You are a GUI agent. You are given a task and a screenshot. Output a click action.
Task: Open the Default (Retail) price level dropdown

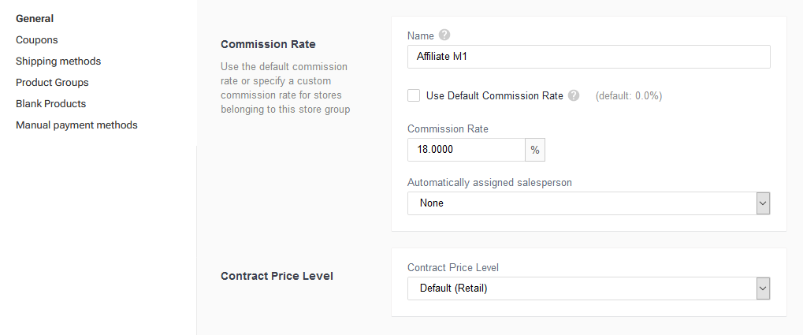(x=589, y=288)
